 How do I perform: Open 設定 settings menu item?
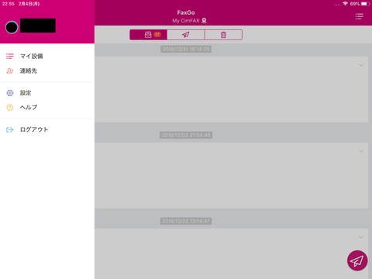(47, 93)
